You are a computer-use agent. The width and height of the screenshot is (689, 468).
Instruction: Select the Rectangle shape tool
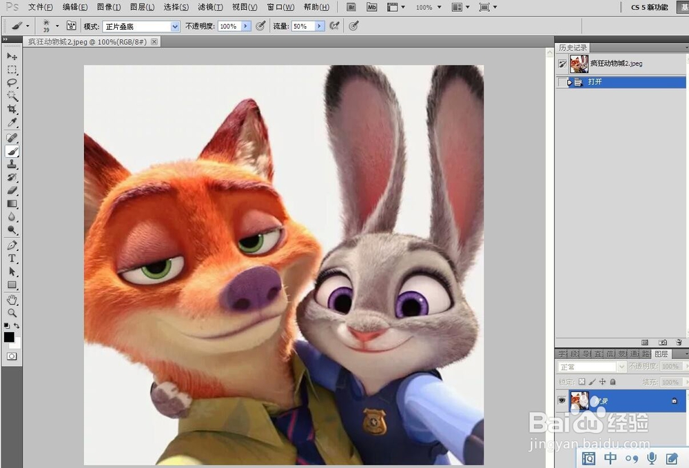point(12,285)
